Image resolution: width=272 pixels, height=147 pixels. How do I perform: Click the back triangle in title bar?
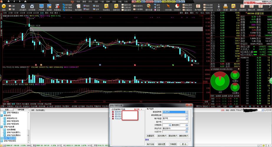click(14, 1)
